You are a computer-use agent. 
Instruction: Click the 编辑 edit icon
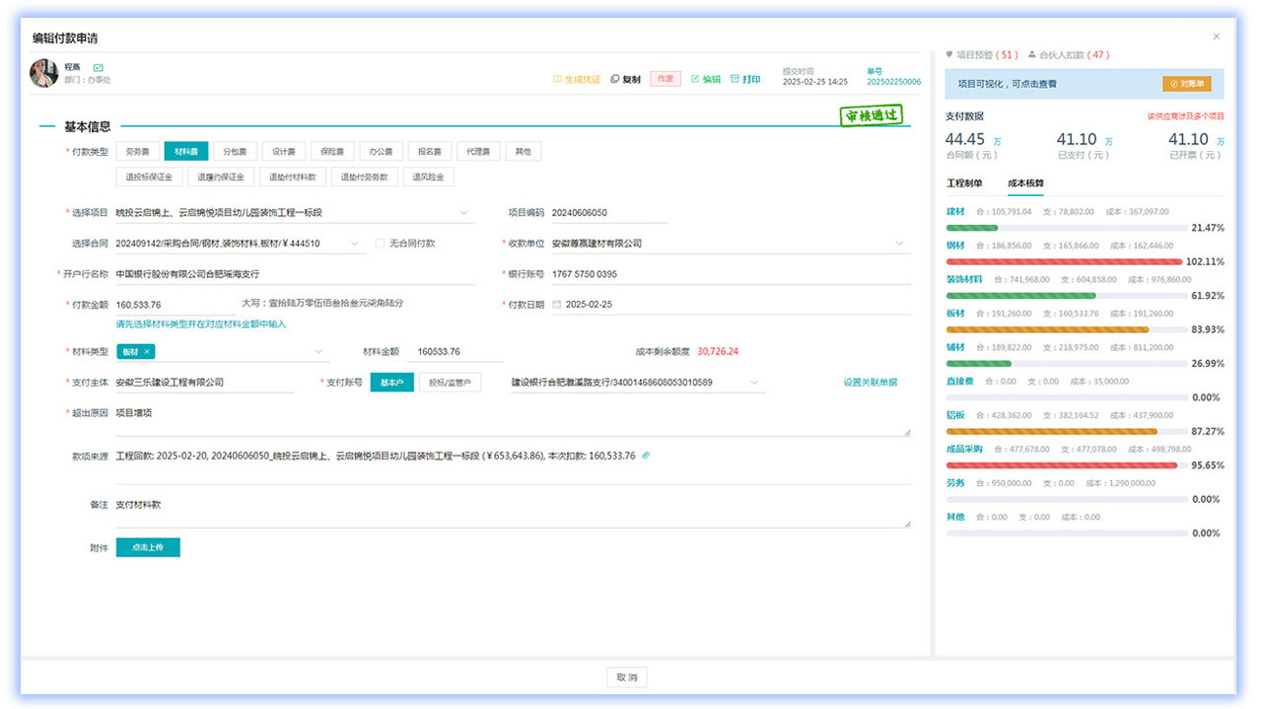point(695,79)
